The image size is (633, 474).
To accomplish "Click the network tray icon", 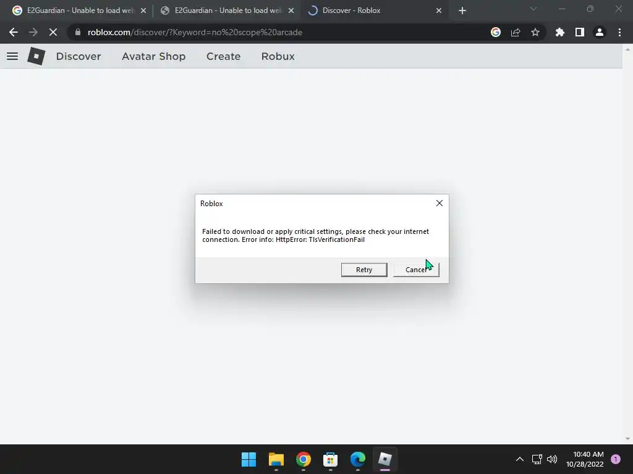I will [537, 459].
